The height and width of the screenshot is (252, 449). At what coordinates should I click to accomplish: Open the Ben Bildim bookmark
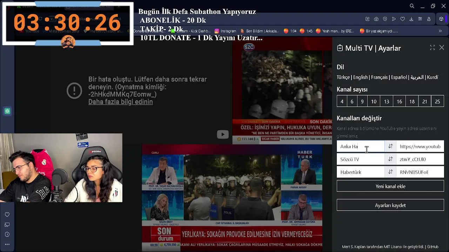pos(260,31)
